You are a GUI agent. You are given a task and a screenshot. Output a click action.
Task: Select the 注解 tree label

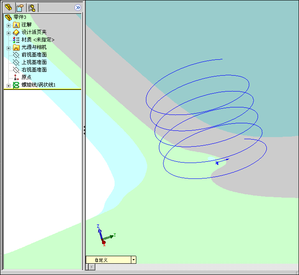26,25
